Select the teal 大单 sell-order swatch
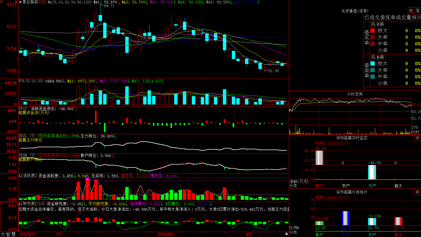The image size is (421, 237). pyautogui.click(x=373, y=70)
